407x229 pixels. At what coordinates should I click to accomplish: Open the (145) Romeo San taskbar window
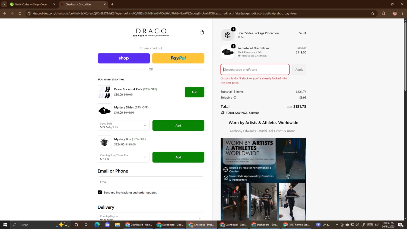pyautogui.click(x=296, y=225)
